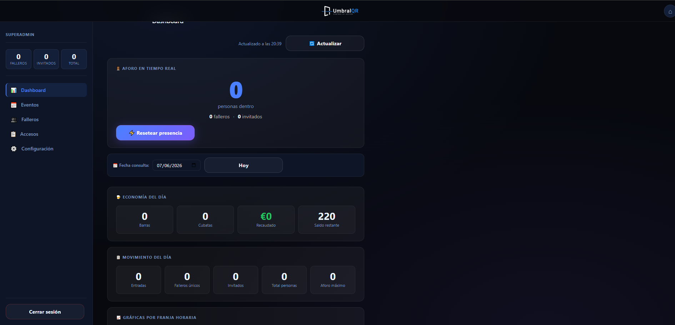Click the Actualizar button
Image resolution: width=675 pixels, height=325 pixels.
[325, 43]
